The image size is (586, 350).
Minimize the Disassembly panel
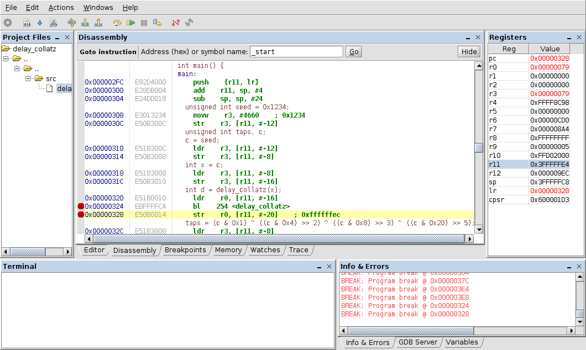(x=468, y=38)
